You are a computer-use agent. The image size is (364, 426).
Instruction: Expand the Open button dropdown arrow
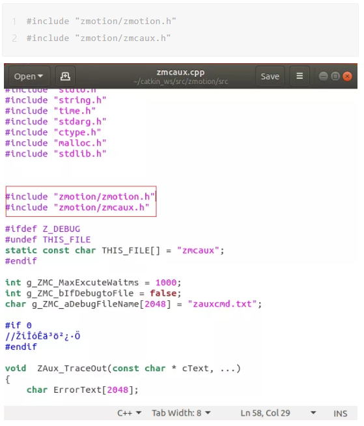pos(40,76)
